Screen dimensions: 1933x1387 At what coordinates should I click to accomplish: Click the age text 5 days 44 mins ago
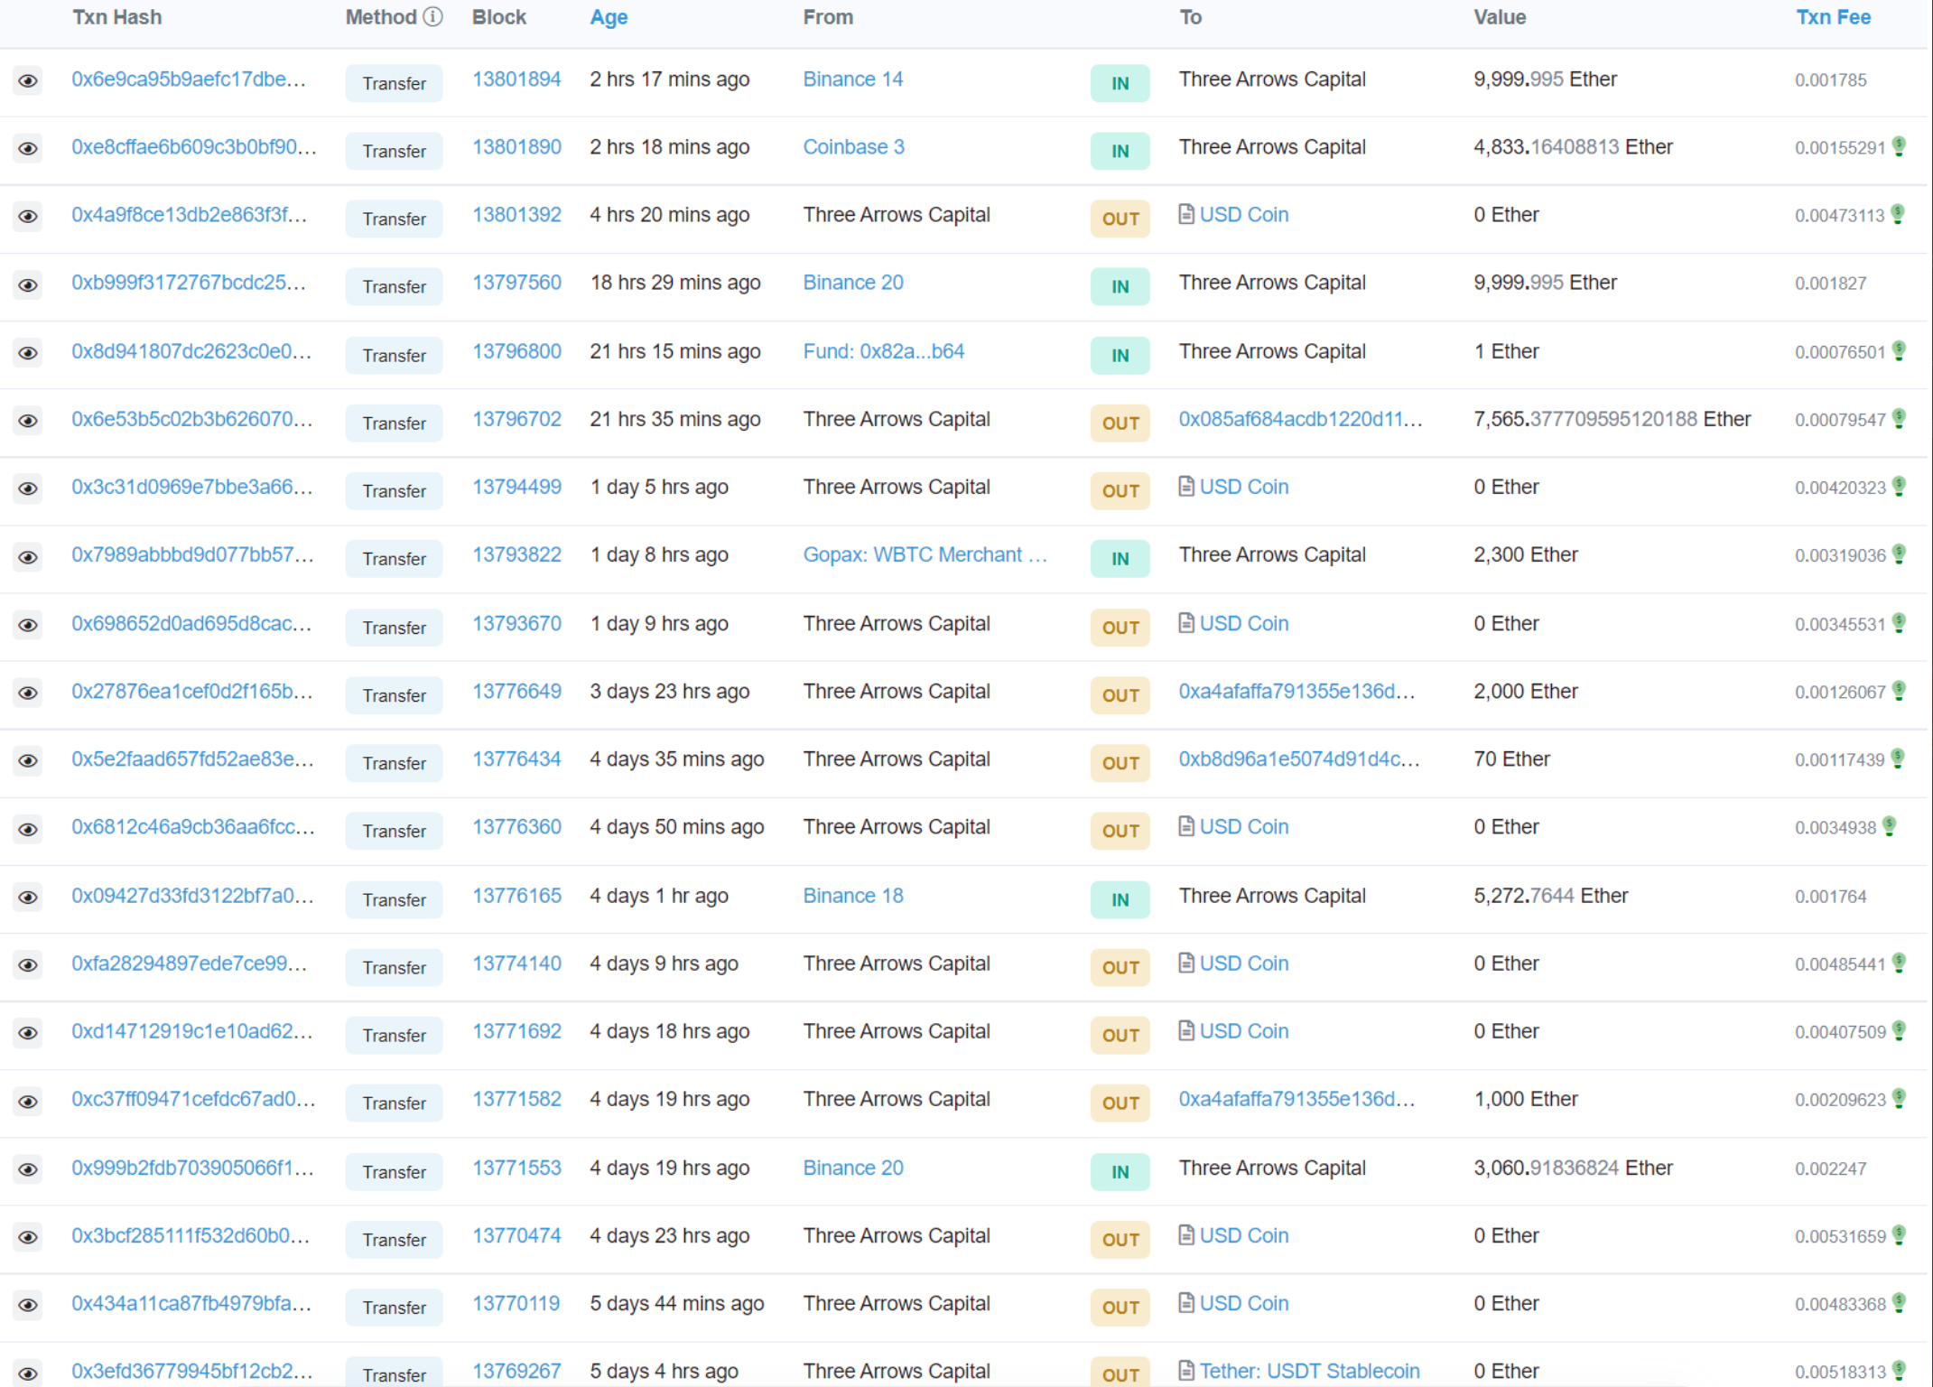pyautogui.click(x=676, y=1304)
